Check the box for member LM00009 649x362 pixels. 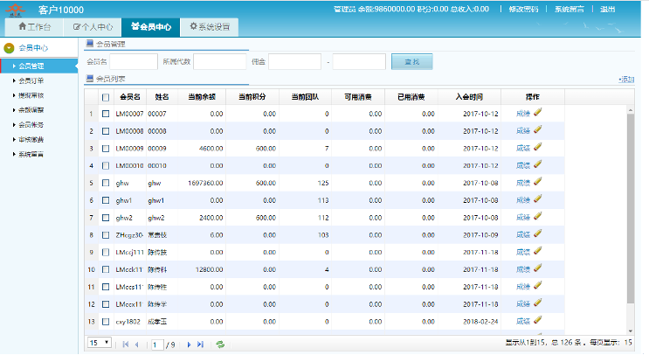[106, 149]
